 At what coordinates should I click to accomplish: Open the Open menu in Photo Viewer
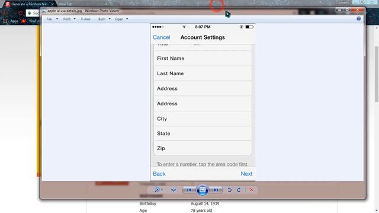tap(119, 19)
